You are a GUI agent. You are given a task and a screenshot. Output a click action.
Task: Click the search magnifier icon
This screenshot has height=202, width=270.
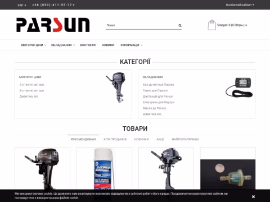(180, 25)
